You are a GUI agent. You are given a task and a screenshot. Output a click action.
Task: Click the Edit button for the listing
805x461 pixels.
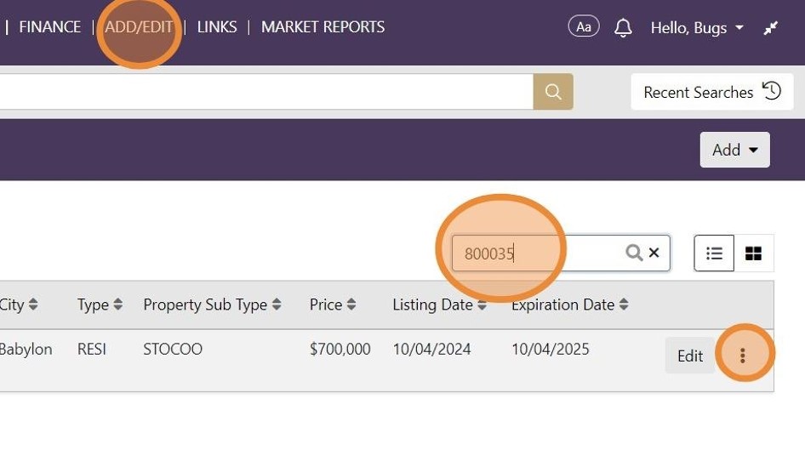(x=689, y=356)
